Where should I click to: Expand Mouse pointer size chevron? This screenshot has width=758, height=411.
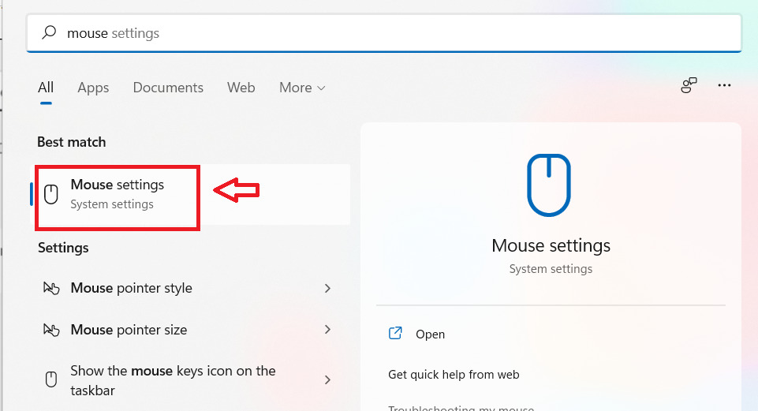point(327,330)
